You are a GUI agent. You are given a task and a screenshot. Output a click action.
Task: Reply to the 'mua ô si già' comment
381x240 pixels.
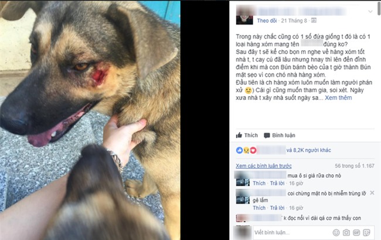(x=277, y=183)
